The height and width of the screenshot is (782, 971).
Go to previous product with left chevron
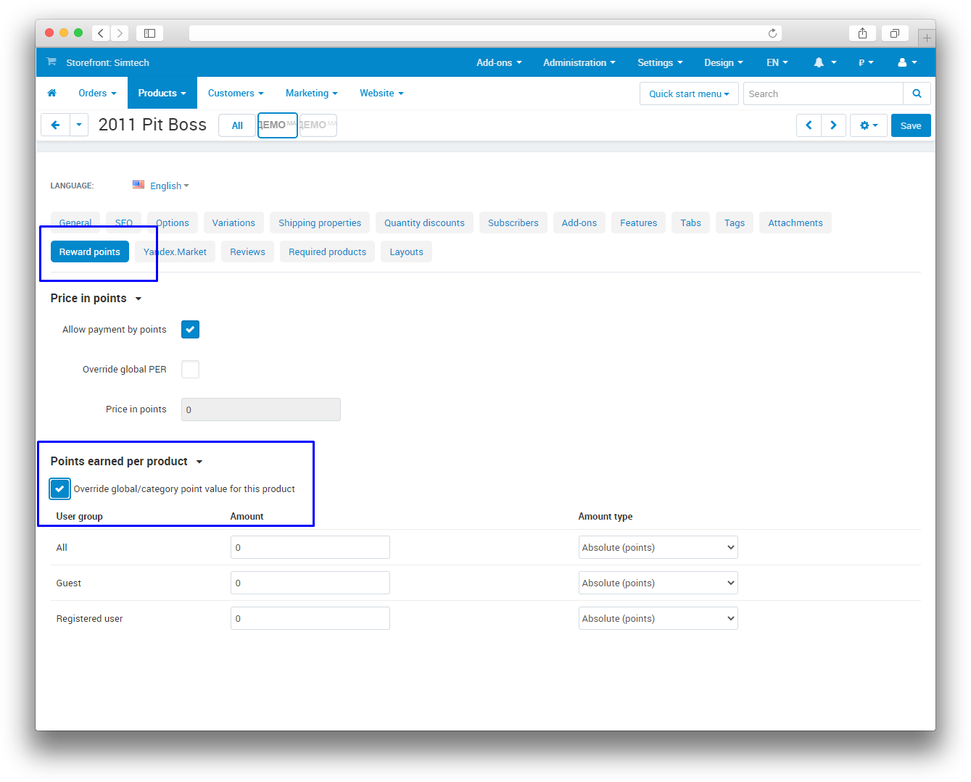(x=809, y=125)
